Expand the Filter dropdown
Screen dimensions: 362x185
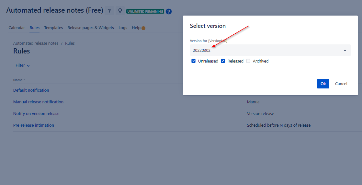[x=23, y=65]
